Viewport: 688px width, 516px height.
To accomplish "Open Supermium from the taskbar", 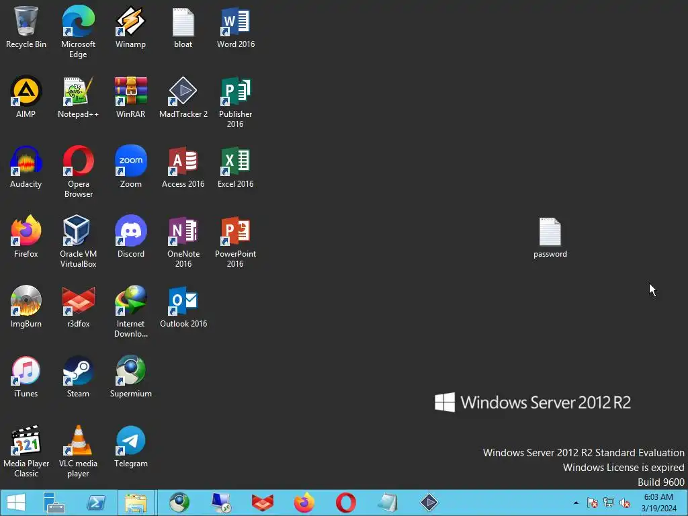I will 179,503.
